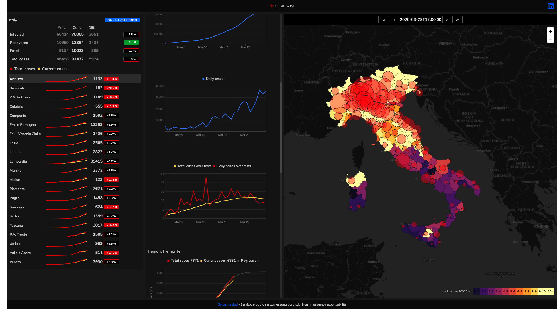
Task: Jump to the latest date with double-right arrow
Action: [x=457, y=19]
